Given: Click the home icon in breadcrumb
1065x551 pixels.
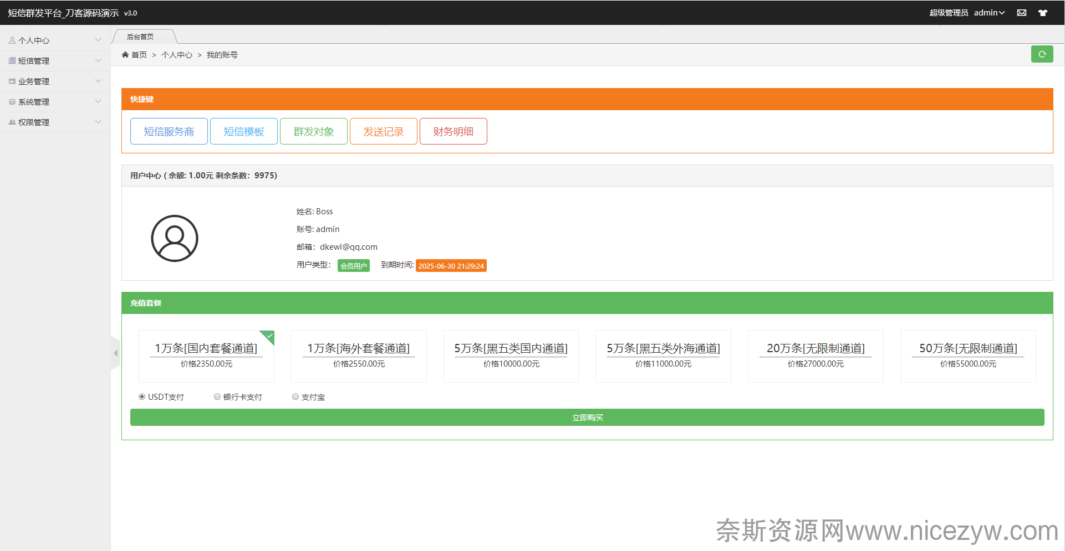Looking at the screenshot, I should (125, 55).
